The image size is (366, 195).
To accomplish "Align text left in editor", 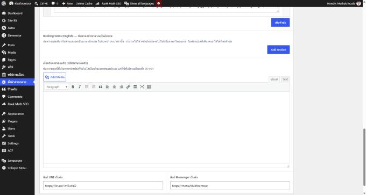I will (x=107, y=87).
